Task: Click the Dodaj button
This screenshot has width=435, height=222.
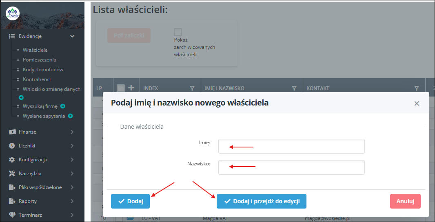Action: coord(131,201)
